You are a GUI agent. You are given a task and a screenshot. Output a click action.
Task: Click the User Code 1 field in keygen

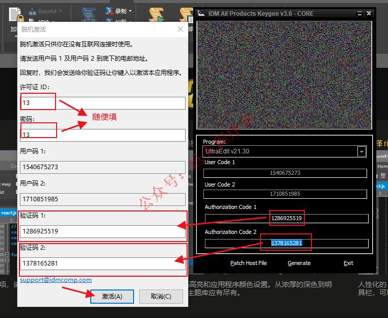point(285,173)
